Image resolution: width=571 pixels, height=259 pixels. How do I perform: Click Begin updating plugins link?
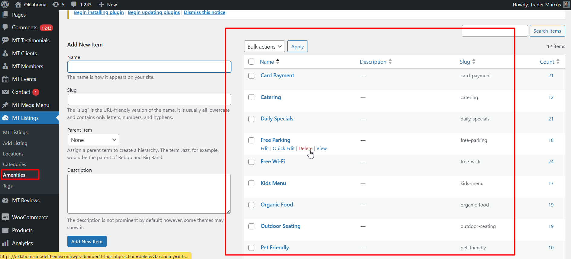154,12
